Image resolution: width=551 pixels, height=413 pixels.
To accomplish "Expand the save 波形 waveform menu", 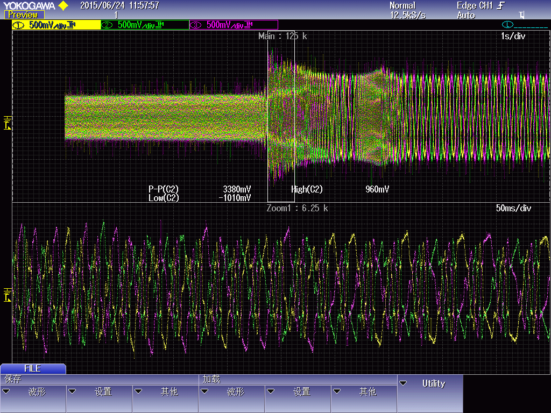I will pyautogui.click(x=33, y=392).
